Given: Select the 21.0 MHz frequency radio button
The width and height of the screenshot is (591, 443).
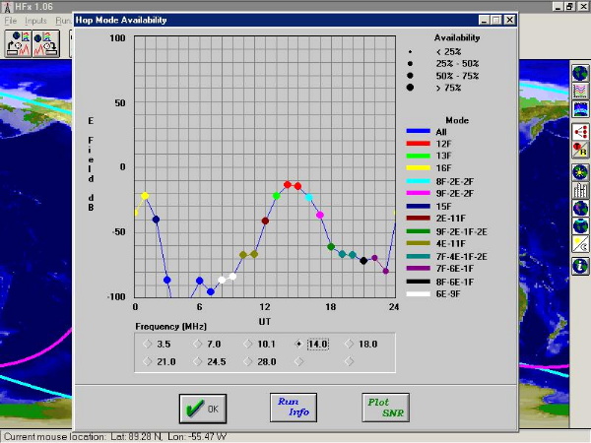Looking at the screenshot, I should pyautogui.click(x=148, y=361).
